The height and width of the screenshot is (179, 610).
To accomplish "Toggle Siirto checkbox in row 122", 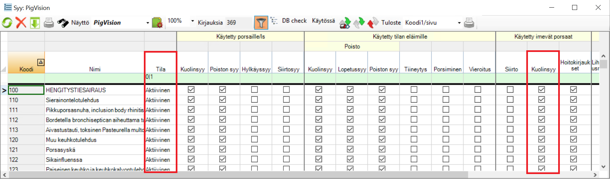I will click(510, 159).
